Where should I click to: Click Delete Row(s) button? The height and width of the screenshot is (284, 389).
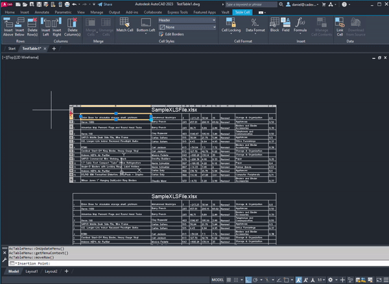click(32, 27)
